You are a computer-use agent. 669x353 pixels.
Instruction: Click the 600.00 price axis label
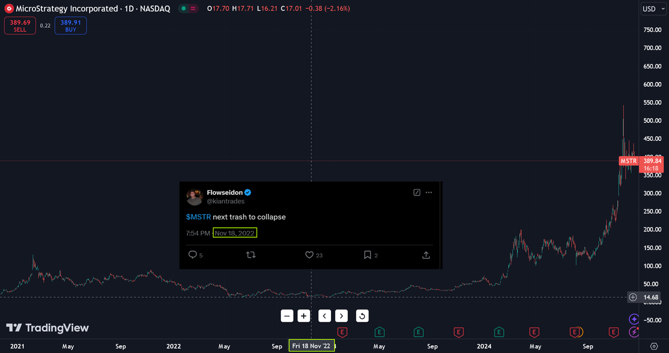[x=652, y=85]
